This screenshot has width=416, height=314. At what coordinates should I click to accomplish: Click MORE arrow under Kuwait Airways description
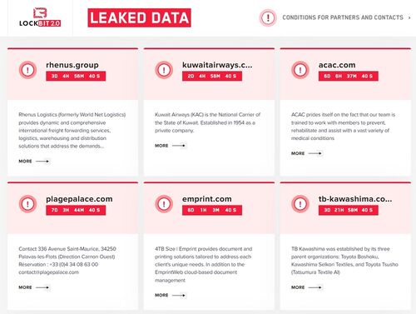(170, 146)
